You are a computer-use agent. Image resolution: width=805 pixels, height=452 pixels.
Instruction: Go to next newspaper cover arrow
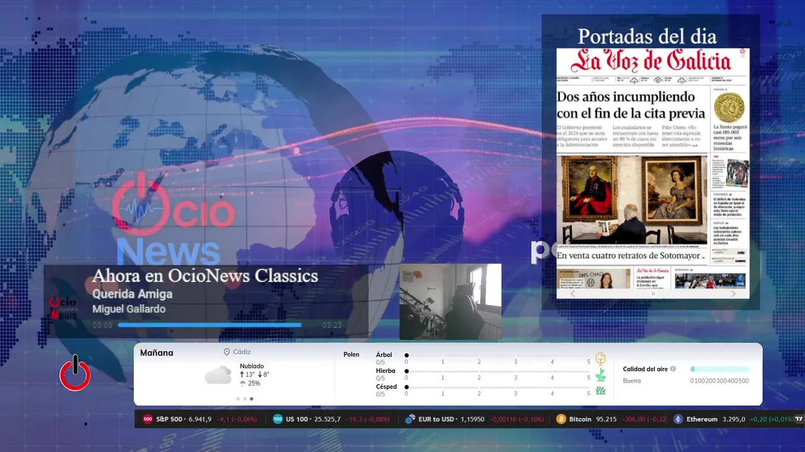[733, 293]
